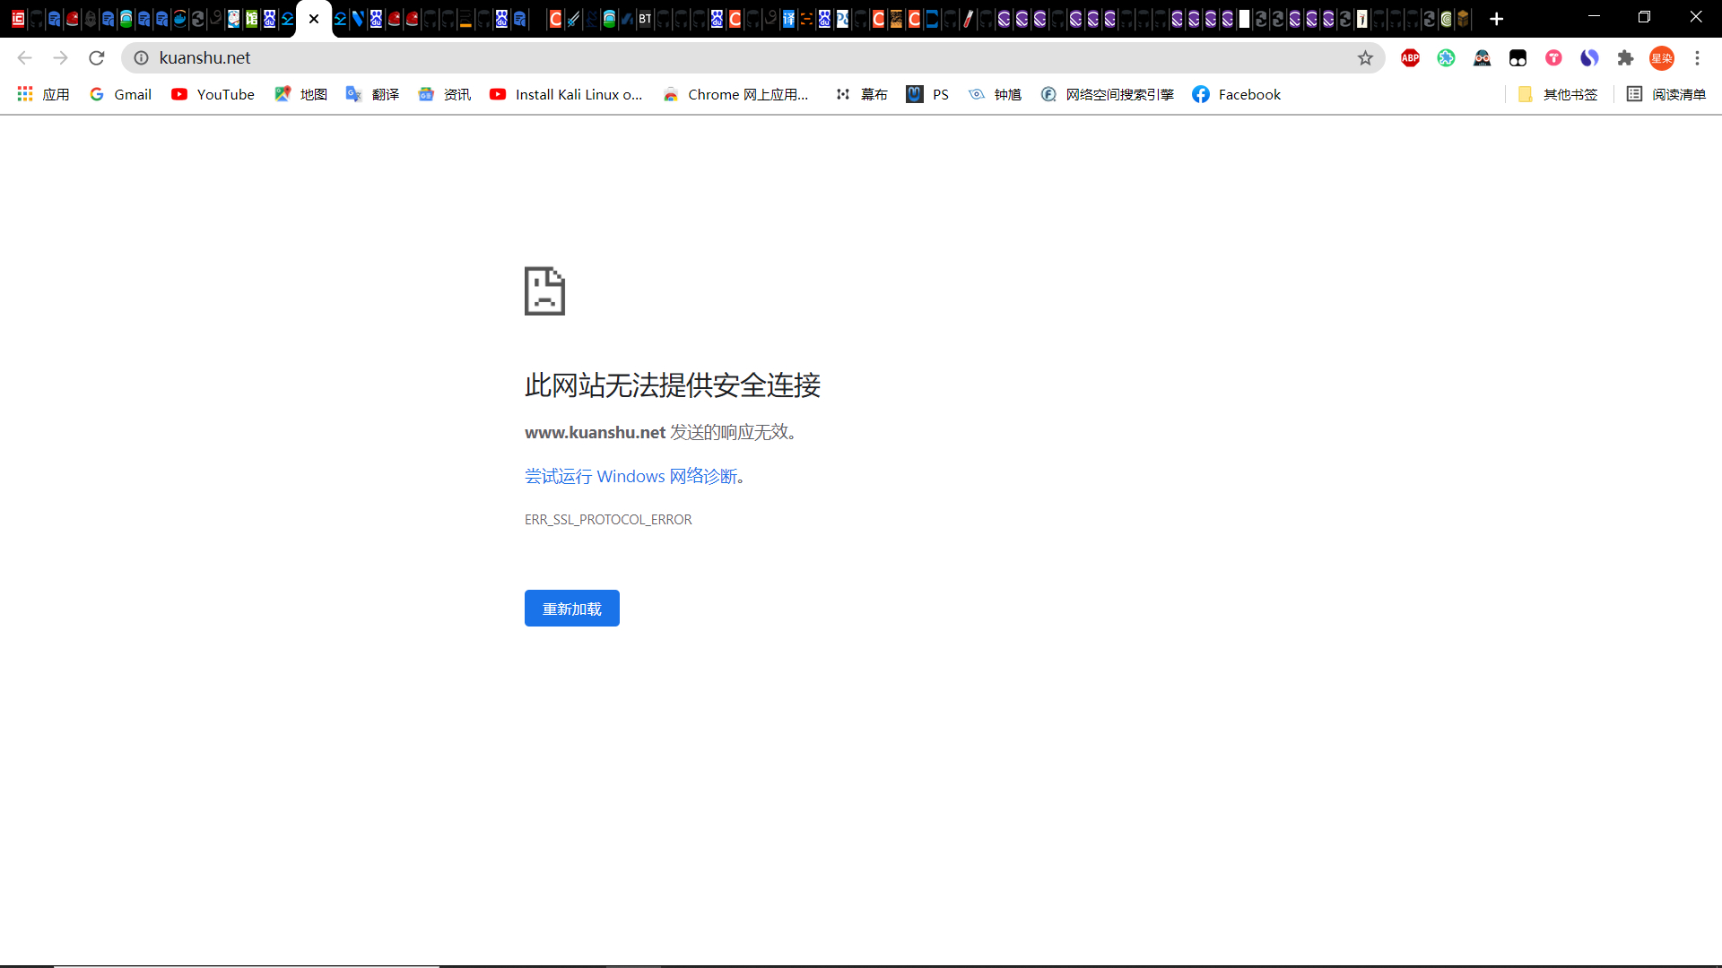Open the Tampermonkey extension icon
Viewport: 1722px width, 968px height.
[x=1518, y=58]
